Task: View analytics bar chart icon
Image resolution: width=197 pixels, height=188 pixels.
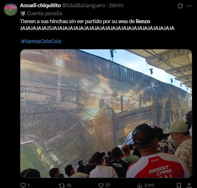Action: (x=139, y=185)
